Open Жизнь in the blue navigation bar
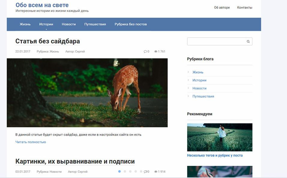The height and width of the screenshot is (178, 287). tap(25, 24)
